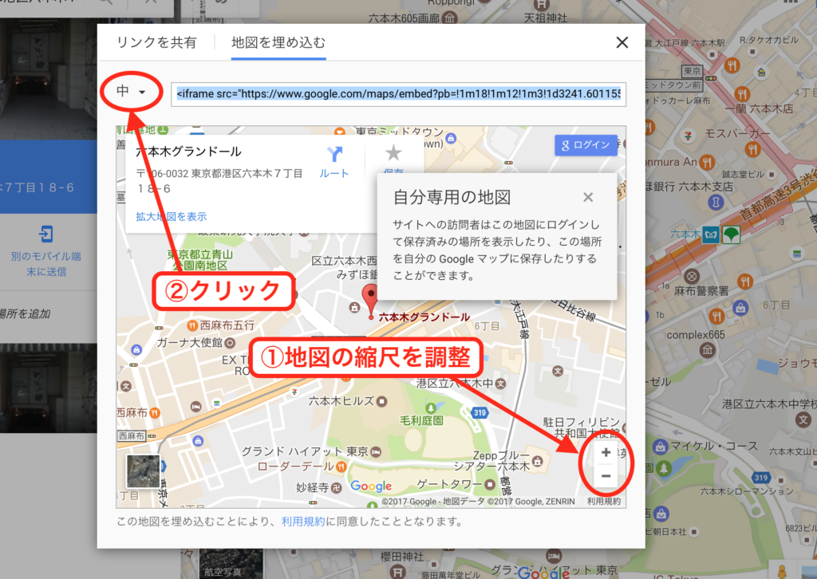Click the send to mobile device icon
The width and height of the screenshot is (817, 579).
tap(45, 234)
